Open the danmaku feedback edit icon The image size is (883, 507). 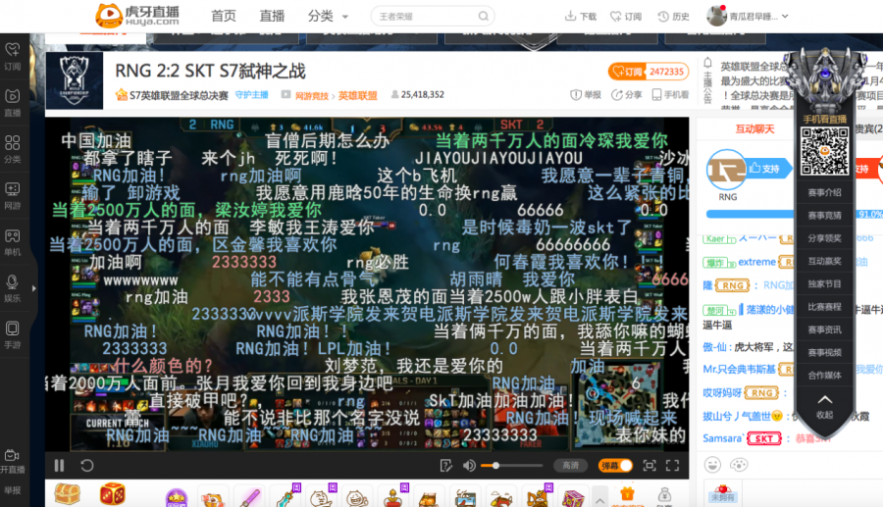tap(445, 466)
